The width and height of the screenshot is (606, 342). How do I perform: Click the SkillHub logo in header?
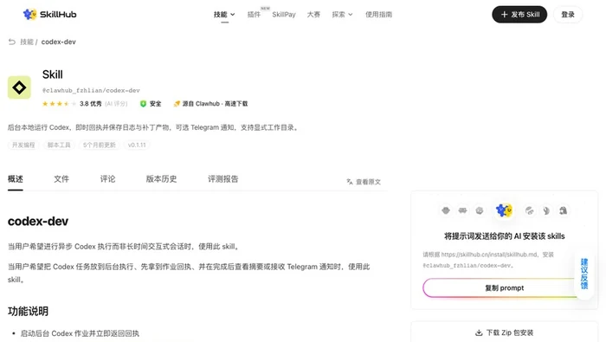point(49,15)
